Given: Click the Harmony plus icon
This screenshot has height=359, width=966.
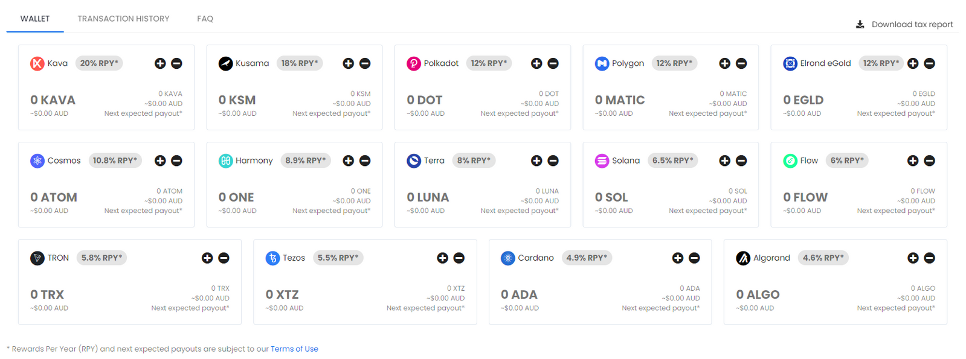Looking at the screenshot, I should [x=349, y=160].
